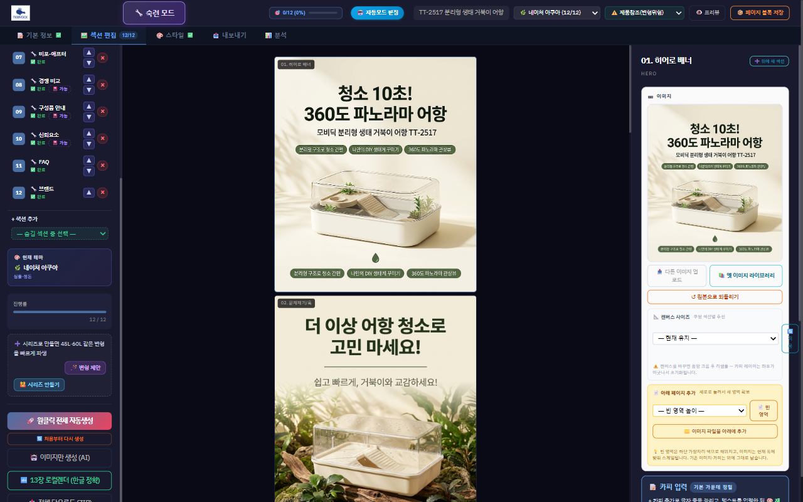Open the 스타일 tab
The image size is (803, 502).
pyautogui.click(x=174, y=35)
